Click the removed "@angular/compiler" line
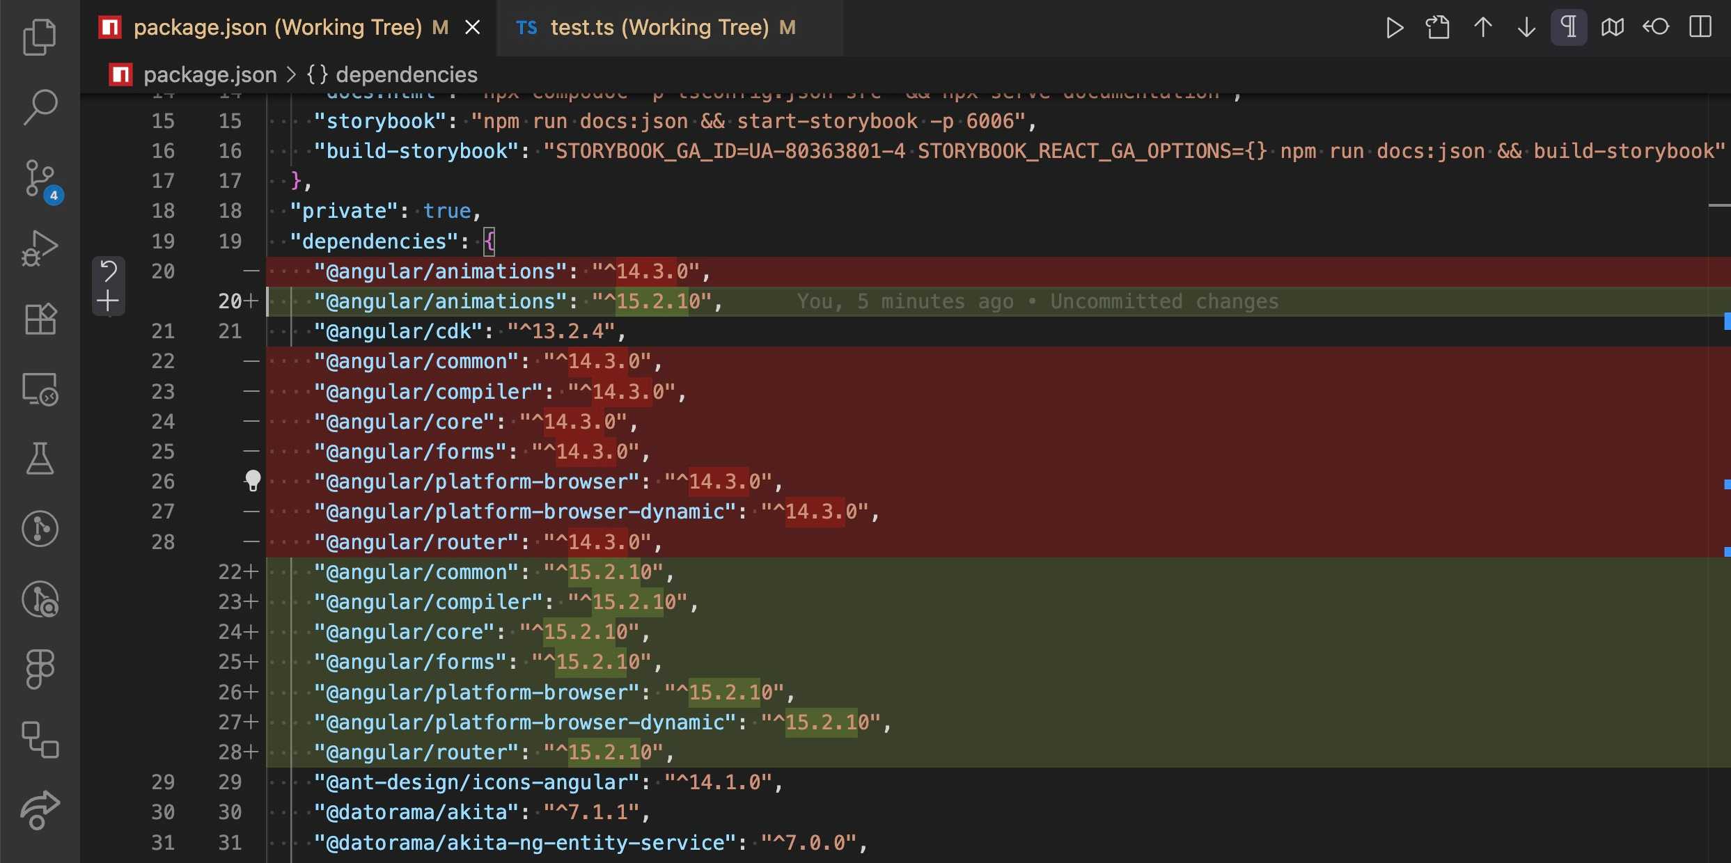This screenshot has width=1731, height=863. click(998, 392)
